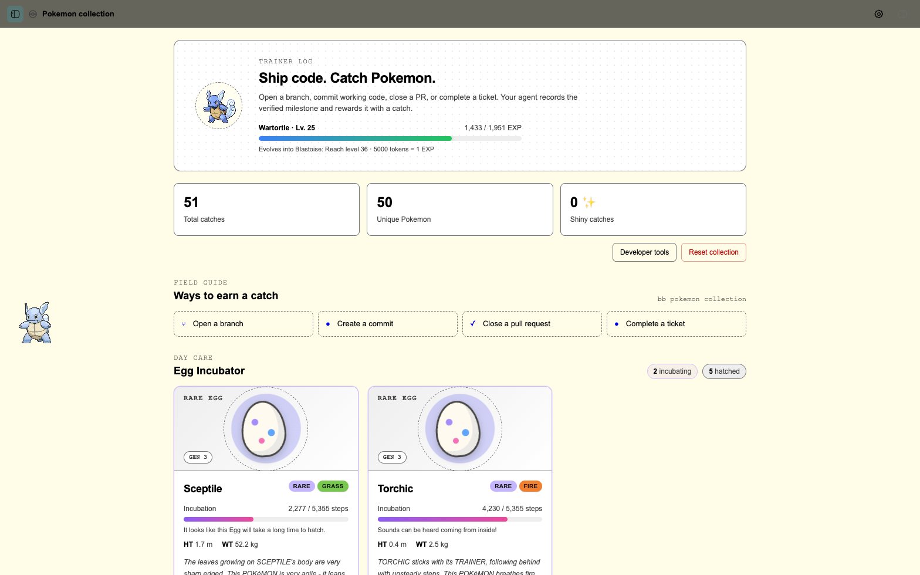Image resolution: width=920 pixels, height=575 pixels.
Task: Click the GEN 3 badge on Sceptile egg
Action: (x=198, y=457)
